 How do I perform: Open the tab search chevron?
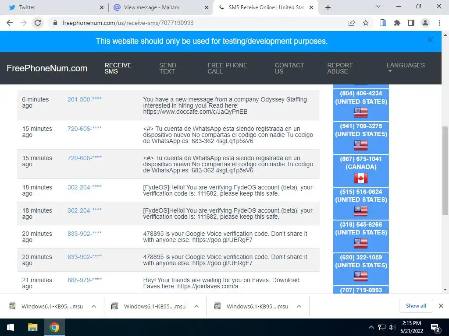point(378,6)
